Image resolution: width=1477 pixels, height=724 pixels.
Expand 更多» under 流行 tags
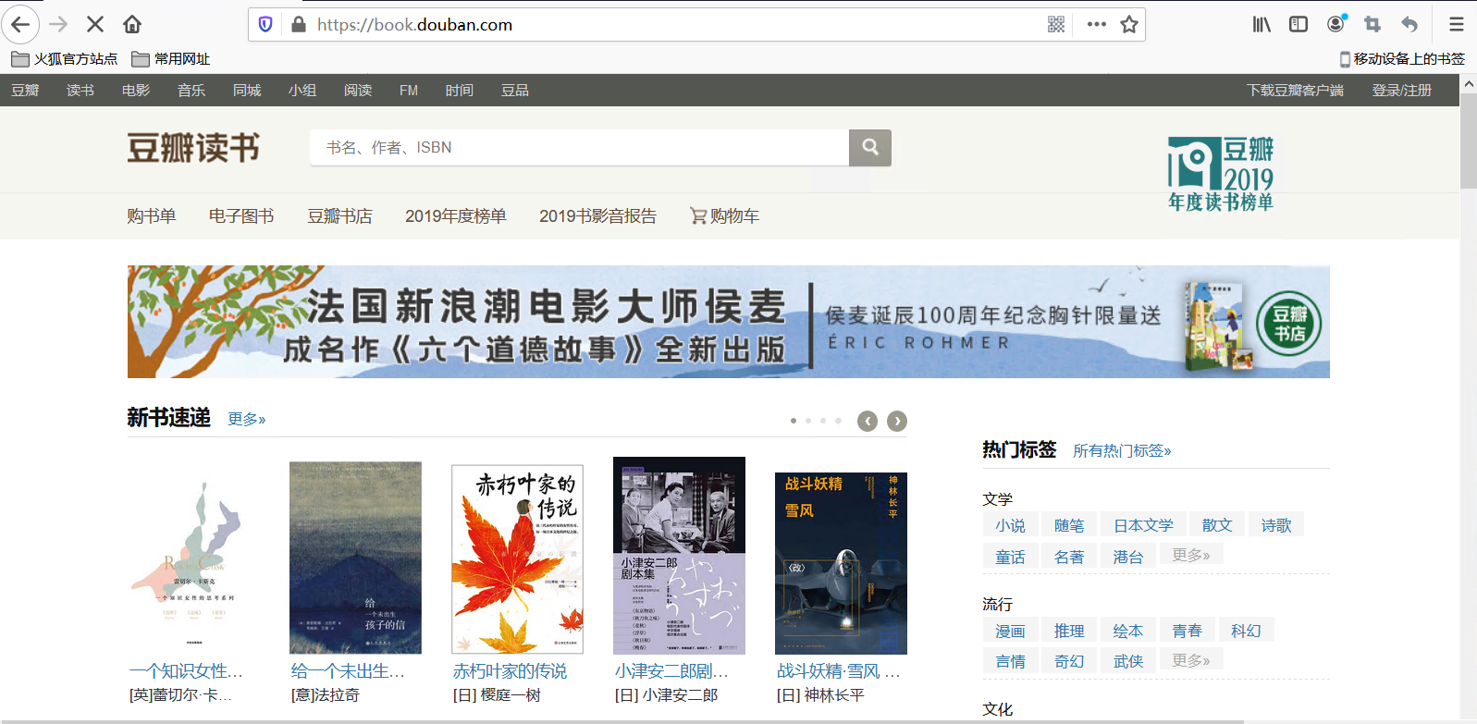pyautogui.click(x=1191, y=660)
